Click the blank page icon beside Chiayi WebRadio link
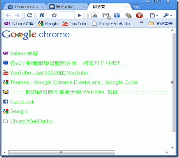Viewport: 179px width, 158px height. click(x=6, y=121)
